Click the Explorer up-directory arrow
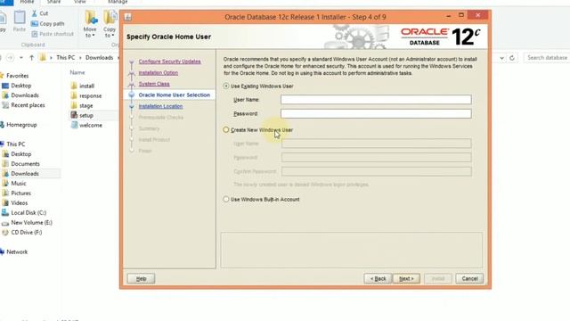570x321 pixels. coord(32,57)
